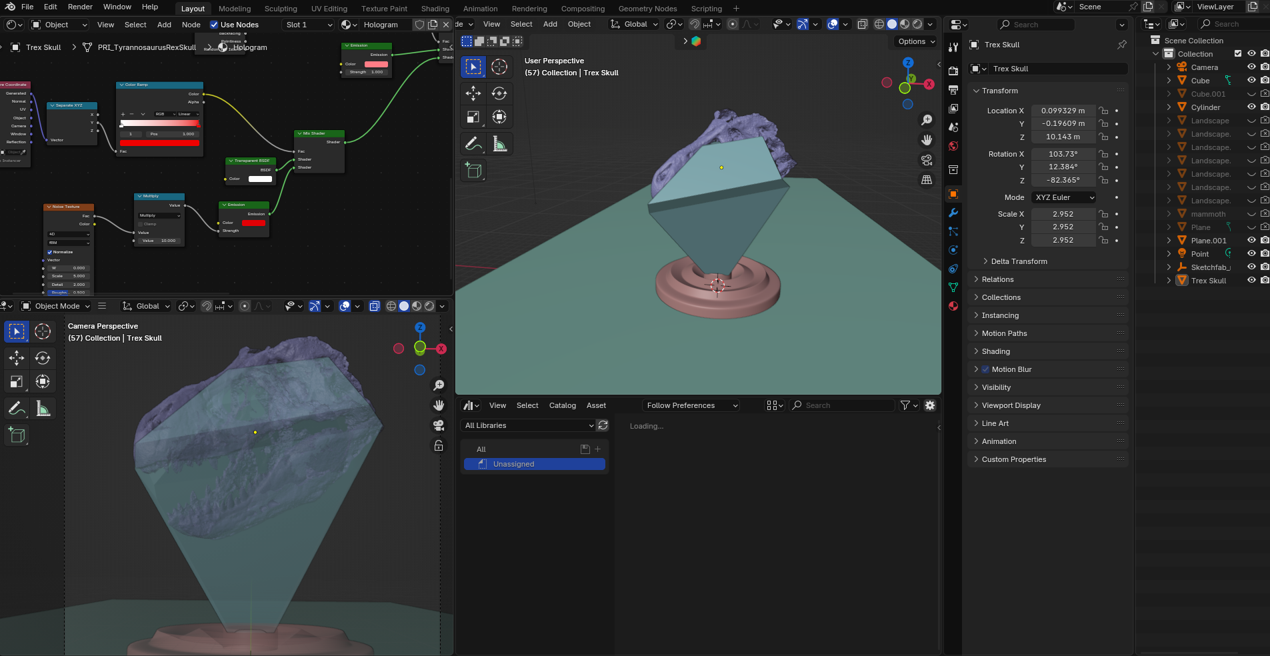Pin the Trex Skull properties panel
Screen dimensions: 1270x656
click(x=1122, y=45)
